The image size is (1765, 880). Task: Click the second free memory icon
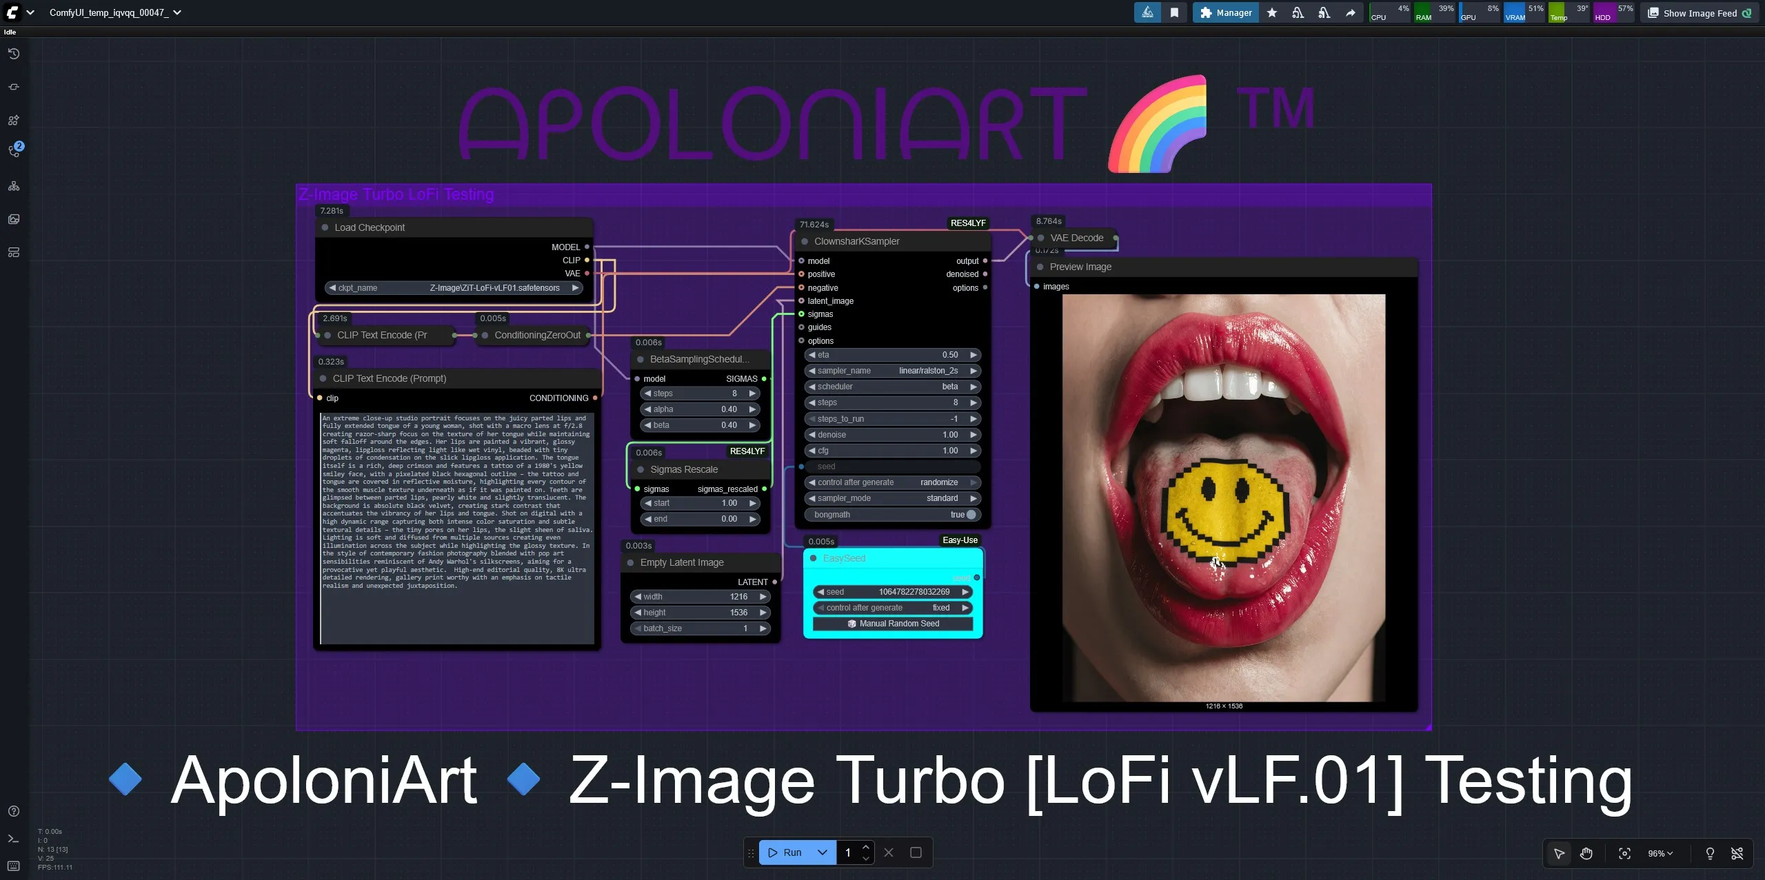(x=1324, y=12)
